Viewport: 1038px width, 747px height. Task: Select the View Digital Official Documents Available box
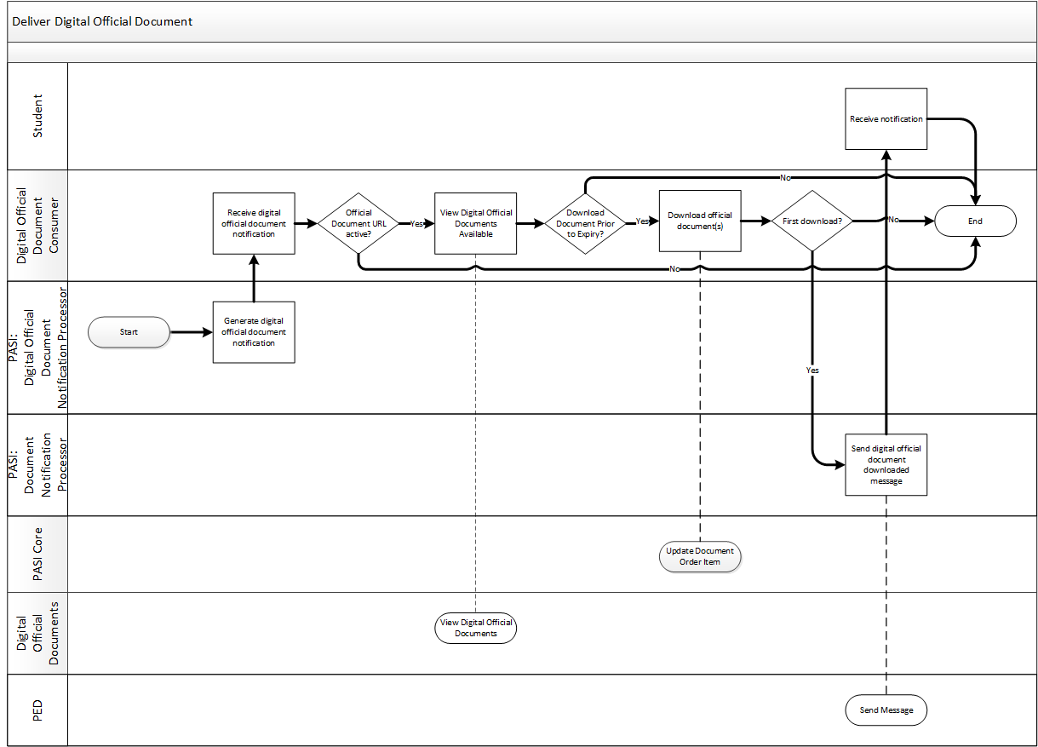tap(475, 223)
